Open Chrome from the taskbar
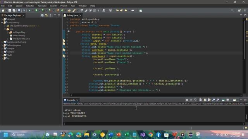Screen dimensions: 248x139 (x=151, y=135)
